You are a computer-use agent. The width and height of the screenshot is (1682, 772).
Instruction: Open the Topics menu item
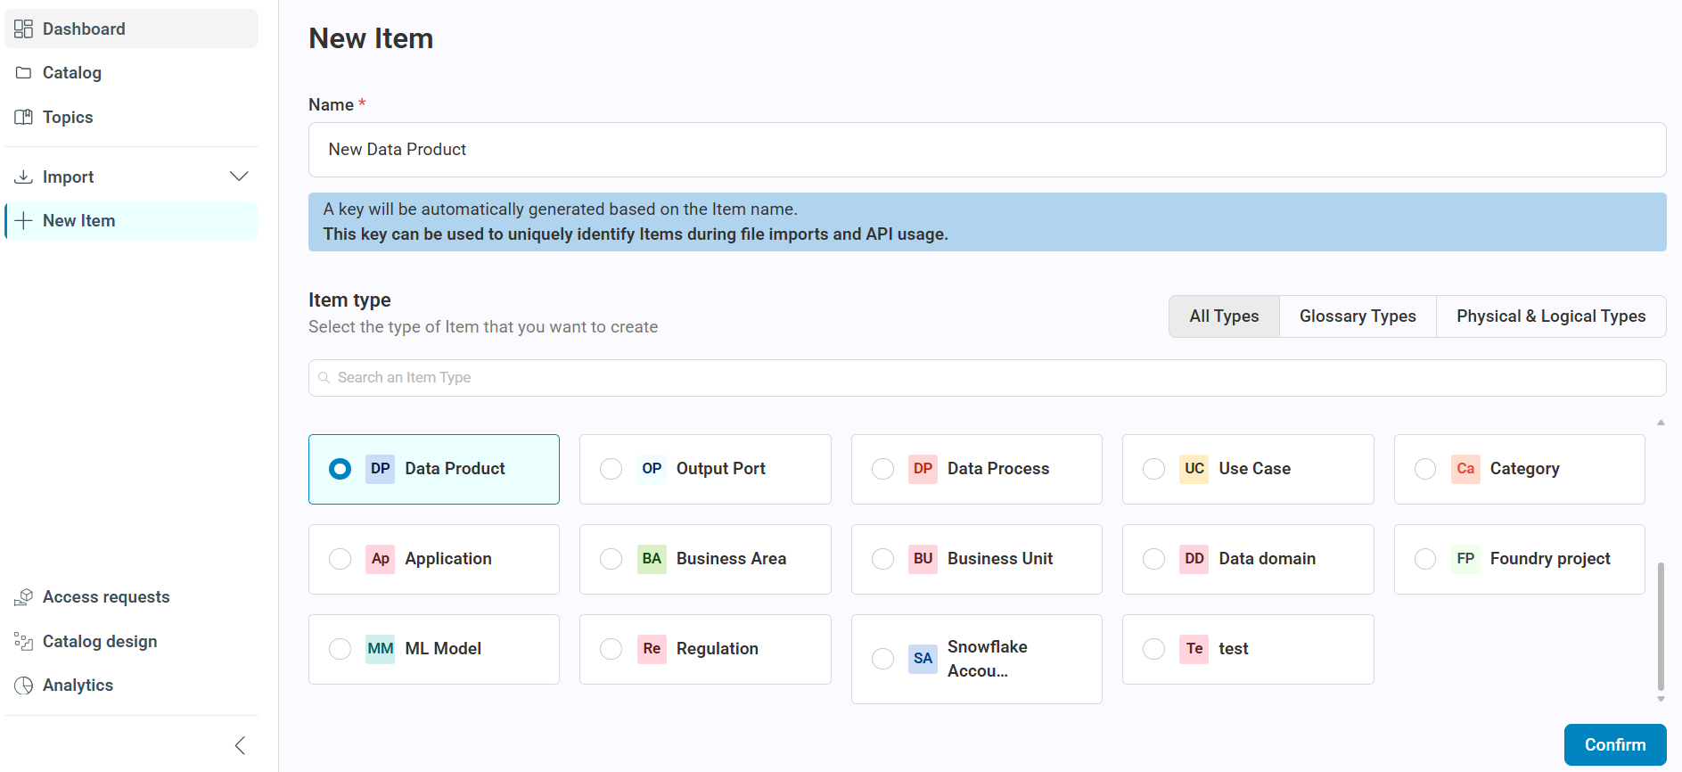(132, 118)
